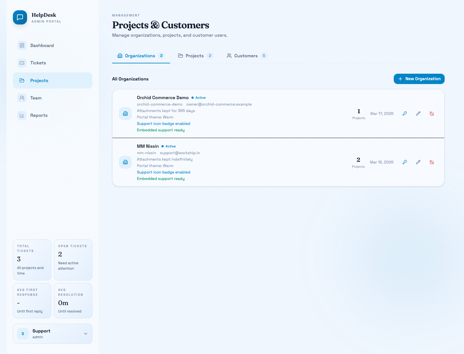Image resolution: width=464 pixels, height=354 pixels.
Task: Click the Open Tickets stat card
Action: [x=73, y=260]
